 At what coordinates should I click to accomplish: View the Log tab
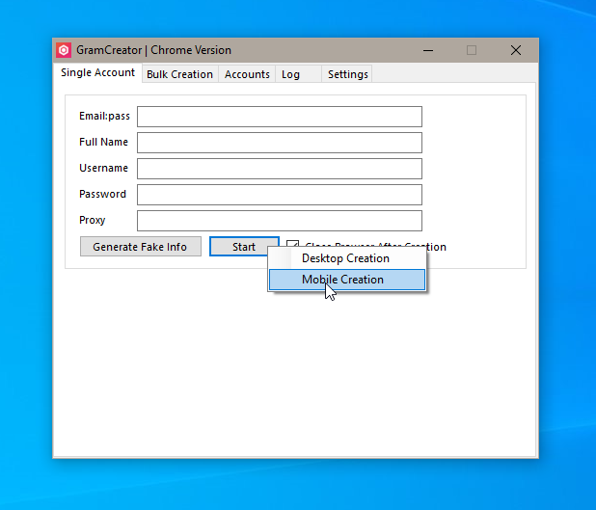(298, 74)
